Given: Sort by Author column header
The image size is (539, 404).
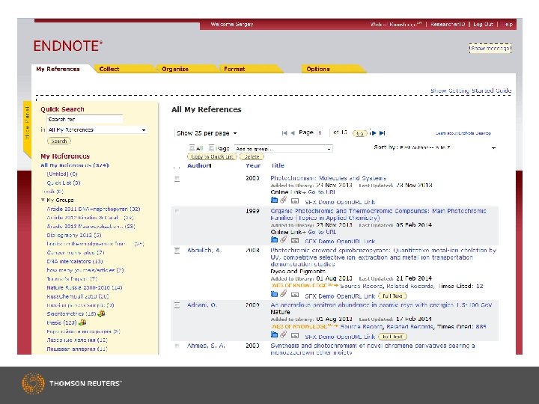Looking at the screenshot, I should (199, 165).
